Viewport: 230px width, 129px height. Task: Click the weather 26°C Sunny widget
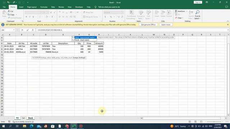178,126
